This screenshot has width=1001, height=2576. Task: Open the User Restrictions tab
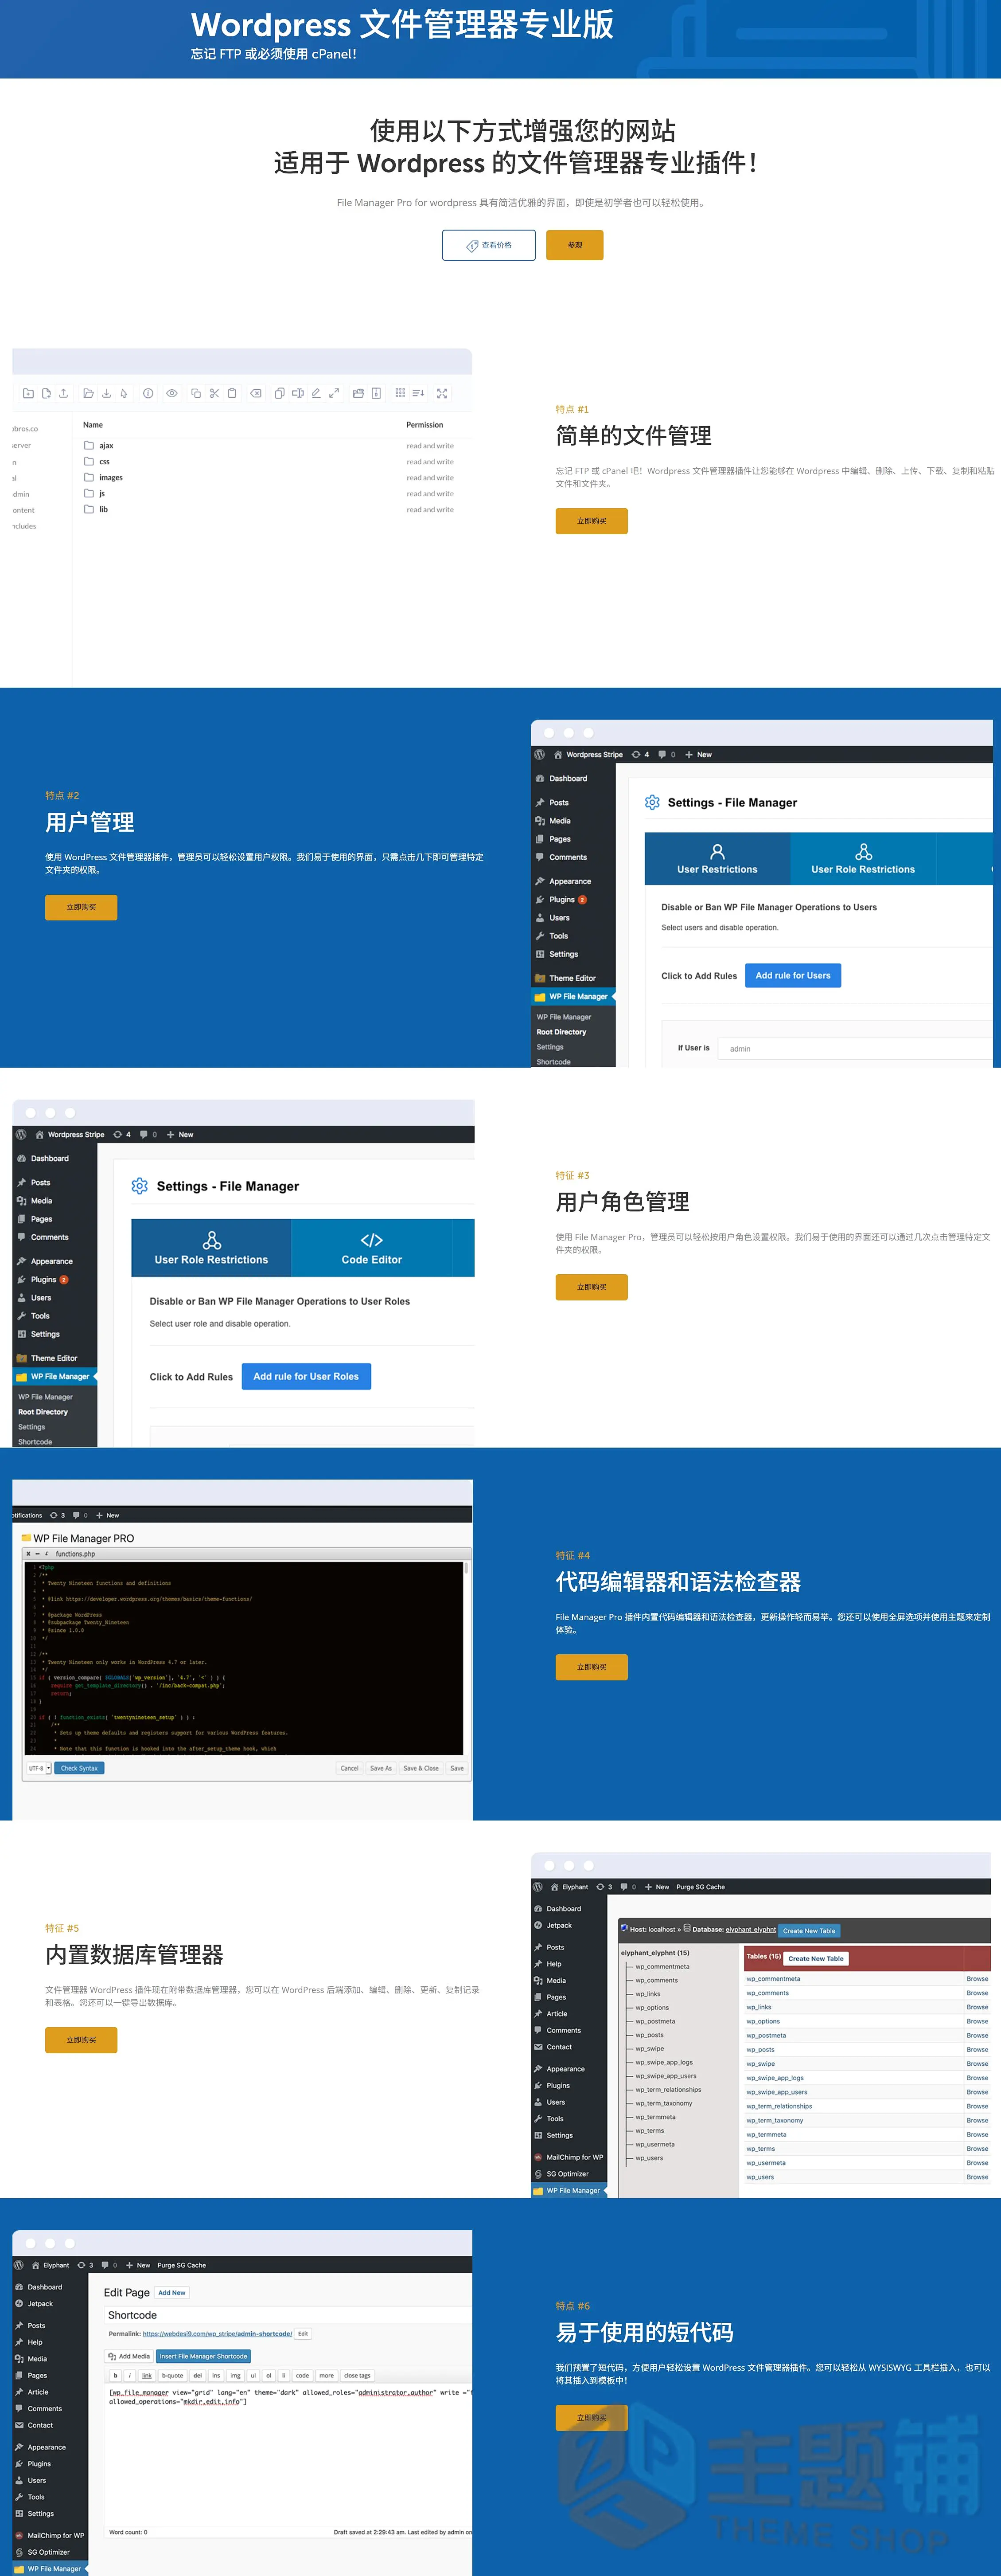[717, 859]
